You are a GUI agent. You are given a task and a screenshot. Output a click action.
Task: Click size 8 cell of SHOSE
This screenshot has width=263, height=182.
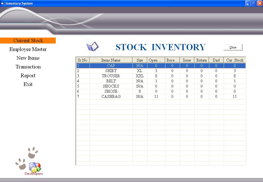click(x=140, y=91)
